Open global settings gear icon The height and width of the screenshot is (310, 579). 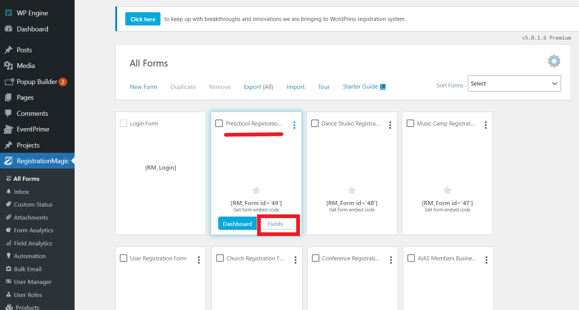[x=554, y=61]
